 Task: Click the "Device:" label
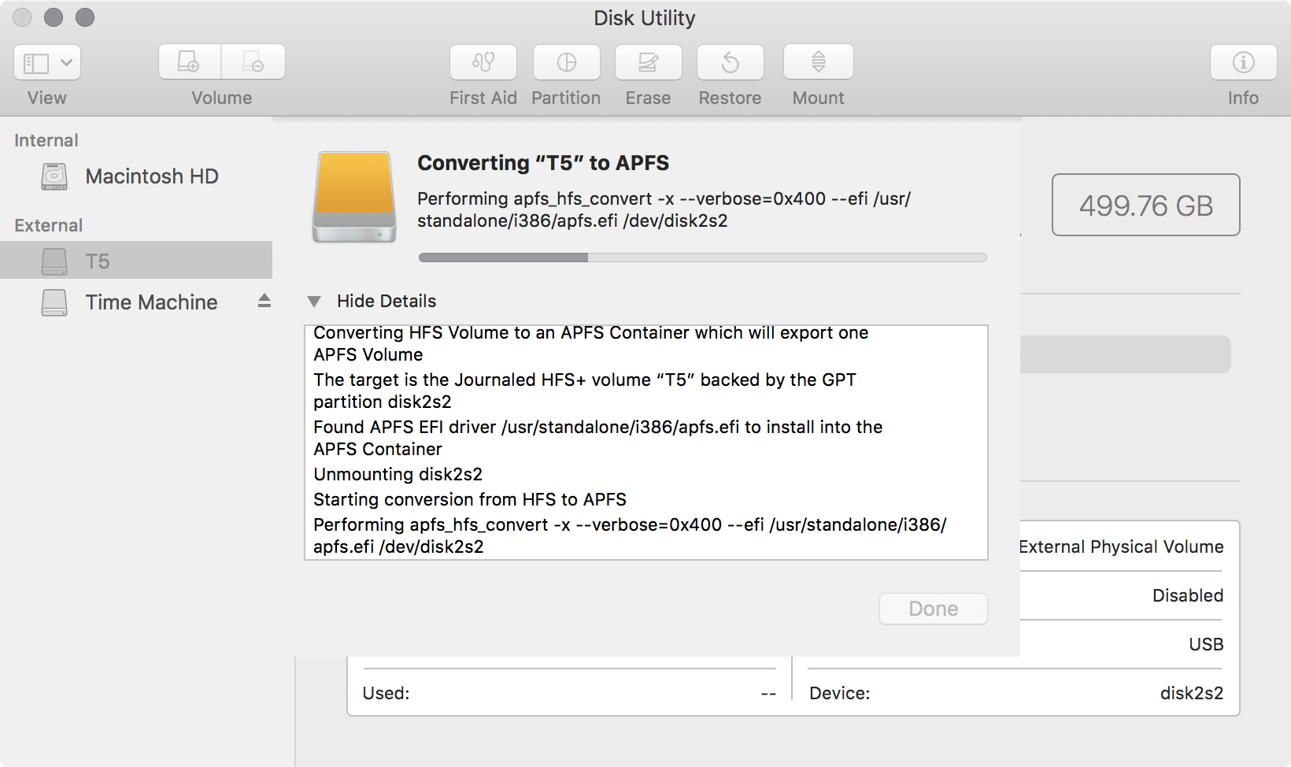click(x=839, y=693)
